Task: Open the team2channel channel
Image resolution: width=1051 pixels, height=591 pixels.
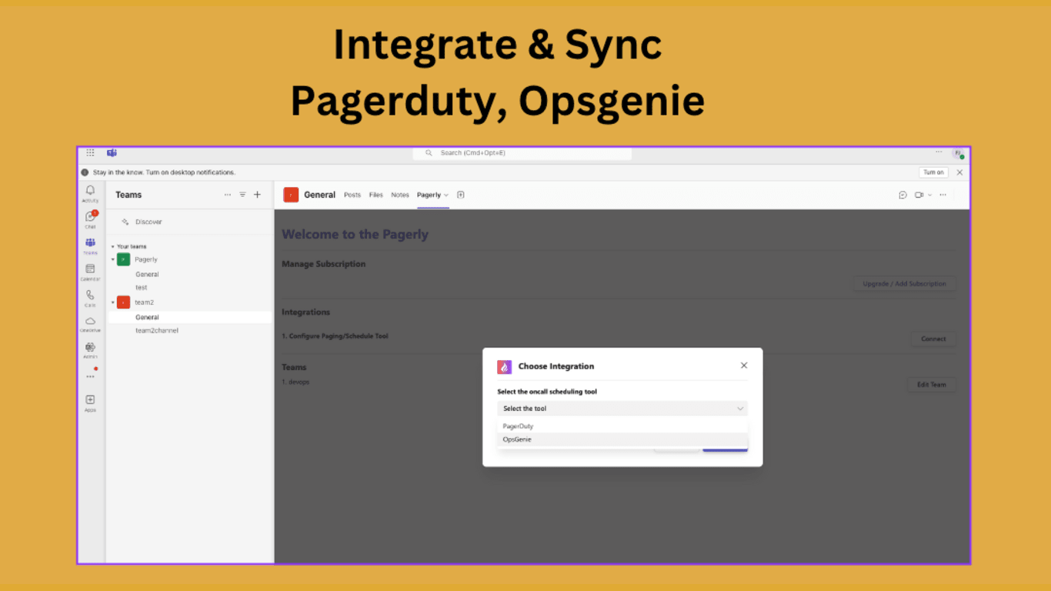Action: pyautogui.click(x=157, y=331)
